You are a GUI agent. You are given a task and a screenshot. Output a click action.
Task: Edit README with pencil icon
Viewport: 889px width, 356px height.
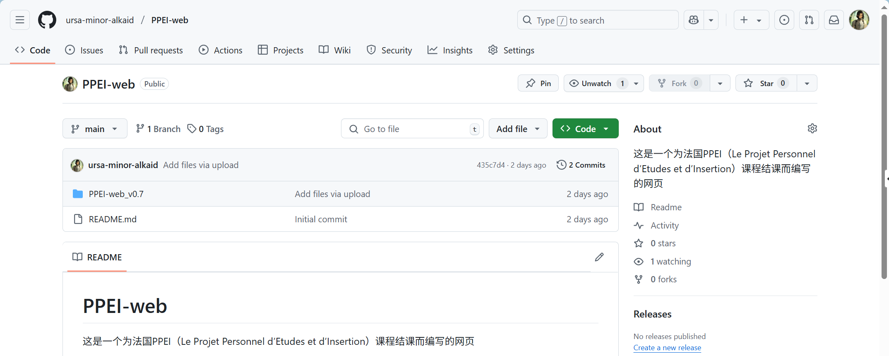point(599,257)
